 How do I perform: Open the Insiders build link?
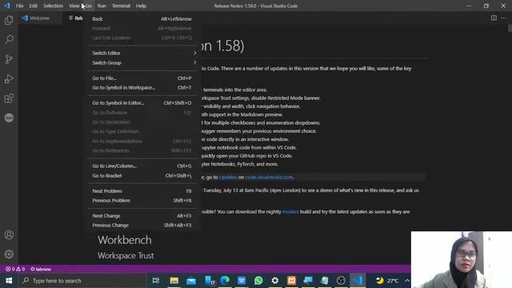(290, 211)
